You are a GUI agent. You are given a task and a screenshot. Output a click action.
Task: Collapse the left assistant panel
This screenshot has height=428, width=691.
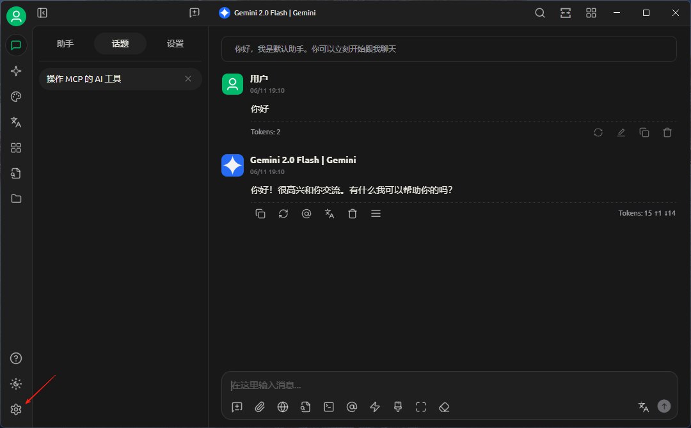click(42, 13)
